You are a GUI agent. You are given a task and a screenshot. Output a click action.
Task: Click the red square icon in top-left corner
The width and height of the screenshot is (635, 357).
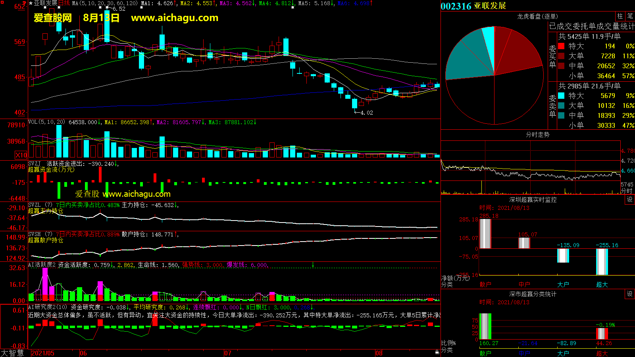coord(2,2)
